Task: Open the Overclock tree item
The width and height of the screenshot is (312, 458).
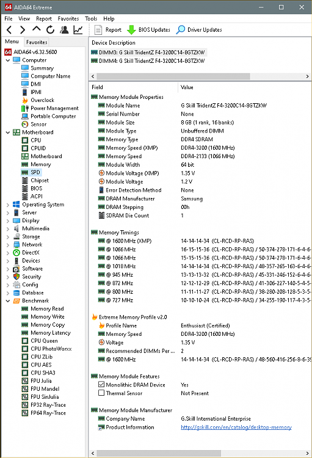Action: point(38,100)
